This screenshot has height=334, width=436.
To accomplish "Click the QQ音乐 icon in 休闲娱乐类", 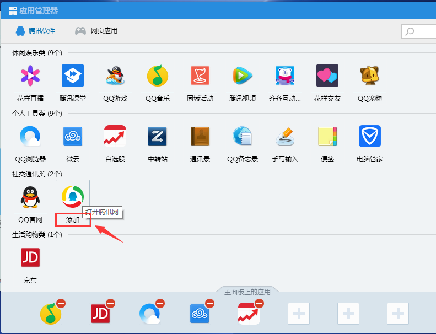I will [158, 76].
